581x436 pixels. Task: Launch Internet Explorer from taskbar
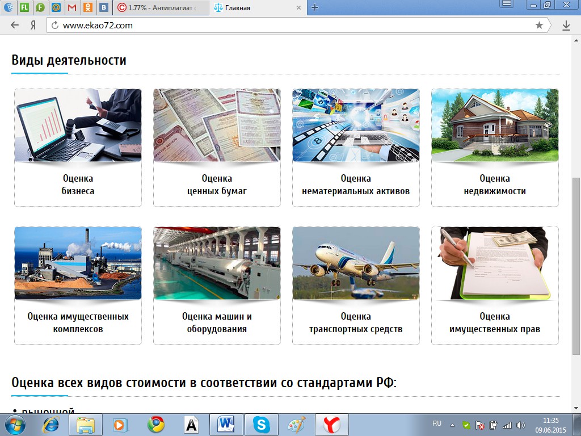(51, 425)
